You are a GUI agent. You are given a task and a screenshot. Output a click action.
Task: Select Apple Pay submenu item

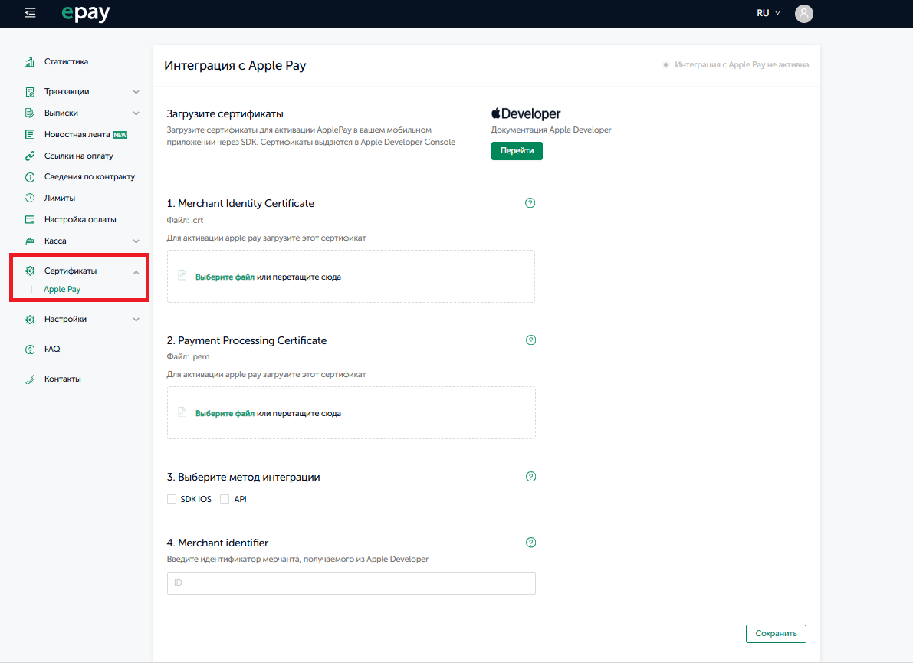[x=62, y=289]
